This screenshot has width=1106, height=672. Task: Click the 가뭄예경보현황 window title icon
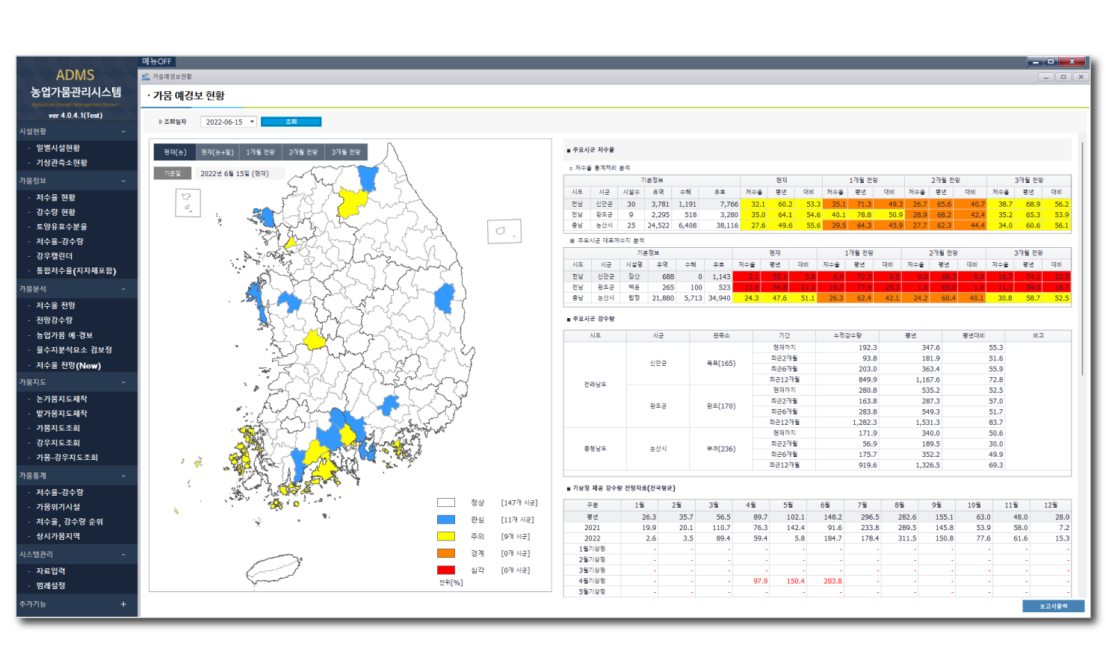click(146, 77)
